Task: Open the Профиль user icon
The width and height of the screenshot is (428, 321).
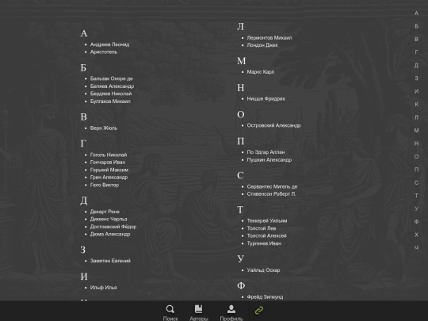Action: pyautogui.click(x=231, y=309)
